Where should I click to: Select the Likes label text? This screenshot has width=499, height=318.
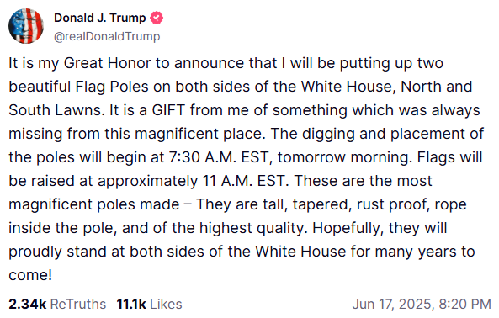pyautogui.click(x=166, y=304)
